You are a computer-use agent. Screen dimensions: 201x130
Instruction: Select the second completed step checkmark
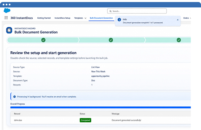[111, 40]
